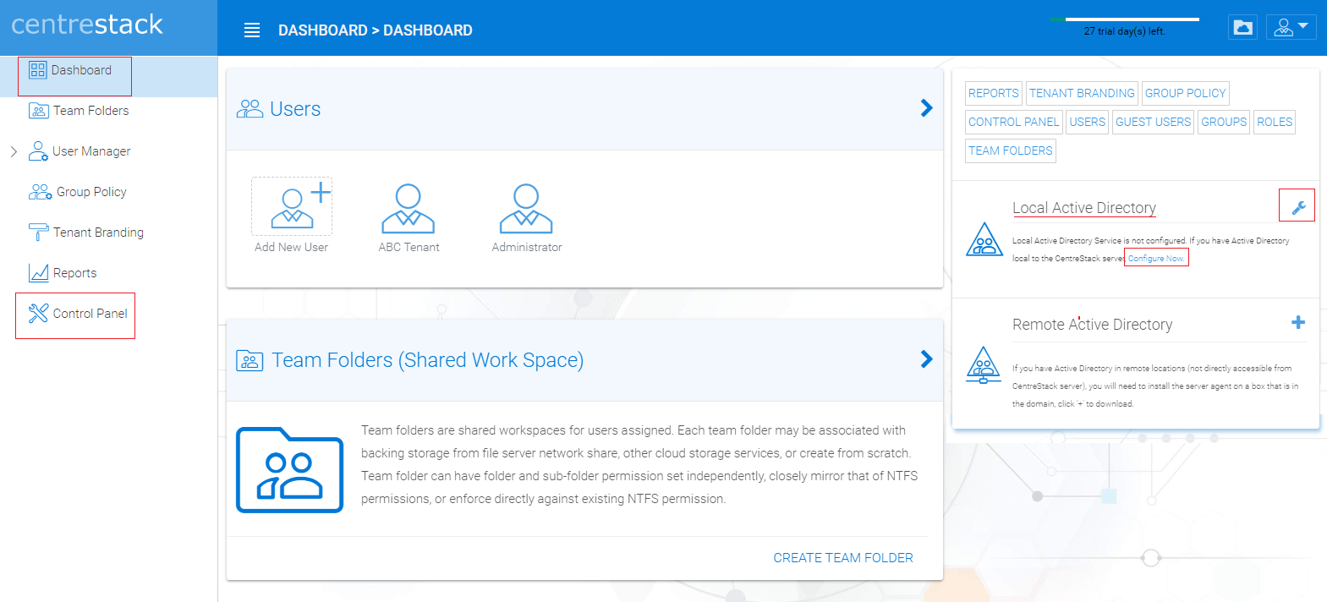The height and width of the screenshot is (602, 1327).
Task: Open Control Panel menu label in sidebar
Action: (x=90, y=314)
